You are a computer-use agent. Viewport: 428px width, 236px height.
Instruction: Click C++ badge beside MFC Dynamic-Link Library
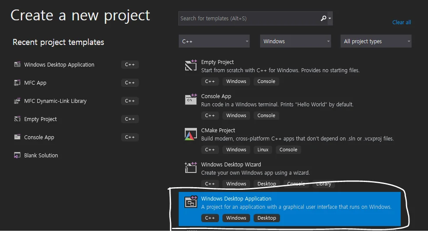pos(130,101)
